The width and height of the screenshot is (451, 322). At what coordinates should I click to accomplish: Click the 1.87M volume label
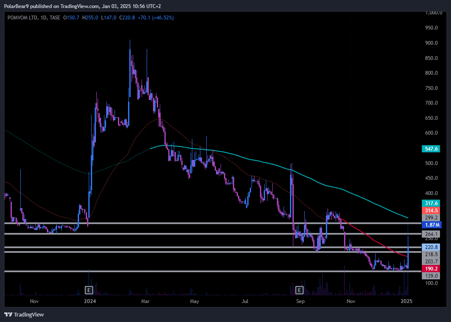432,225
